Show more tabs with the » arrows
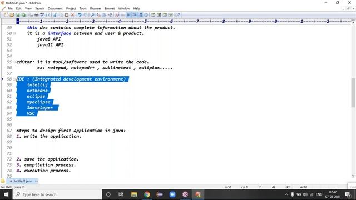This screenshot has height=200, width=356. point(36,181)
